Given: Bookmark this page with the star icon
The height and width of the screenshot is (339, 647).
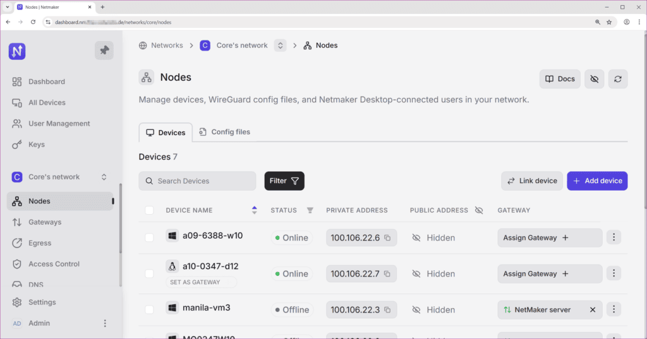Looking at the screenshot, I should point(609,22).
